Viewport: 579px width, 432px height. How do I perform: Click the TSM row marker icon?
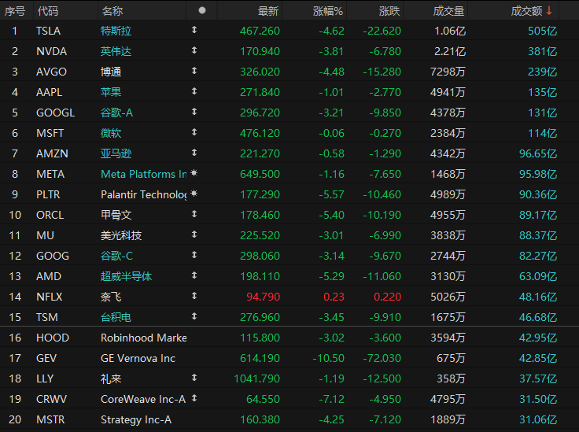(194, 316)
